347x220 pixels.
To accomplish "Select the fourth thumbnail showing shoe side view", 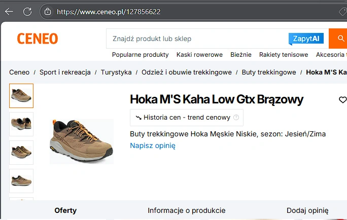I will [21, 181].
